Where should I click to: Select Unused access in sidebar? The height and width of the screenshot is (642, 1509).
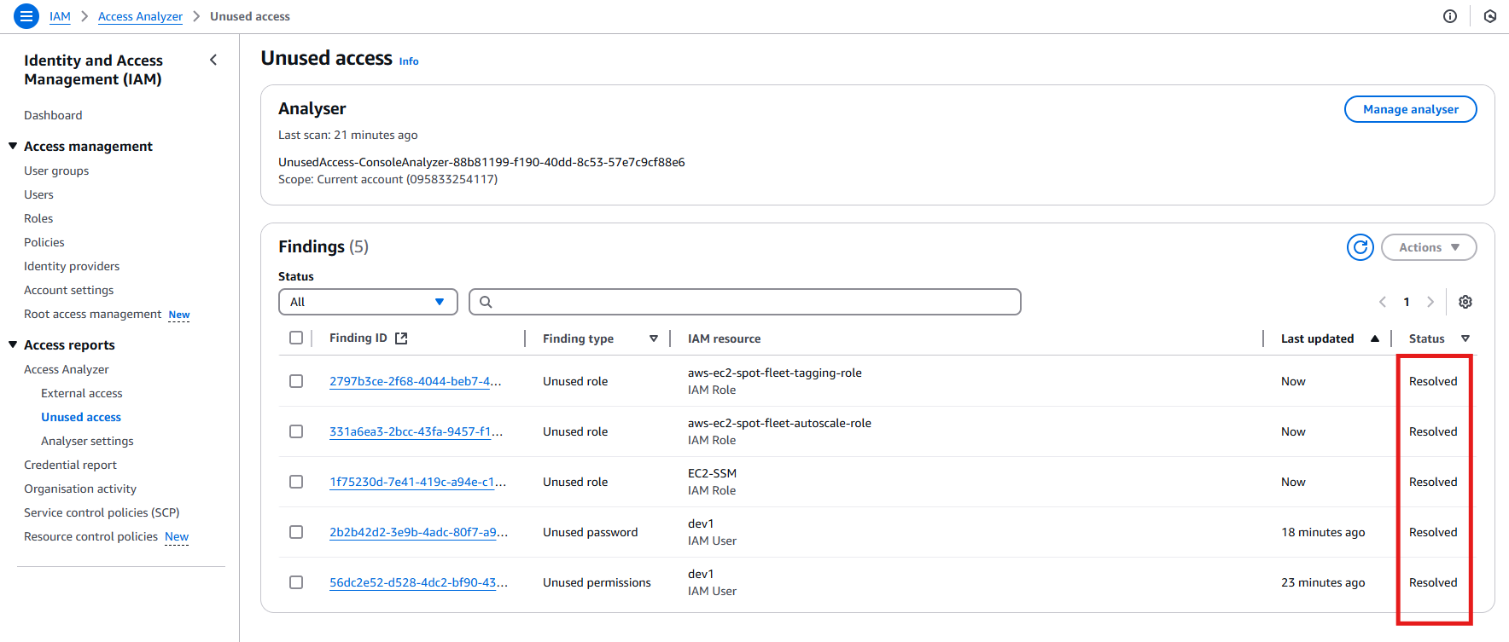click(81, 417)
